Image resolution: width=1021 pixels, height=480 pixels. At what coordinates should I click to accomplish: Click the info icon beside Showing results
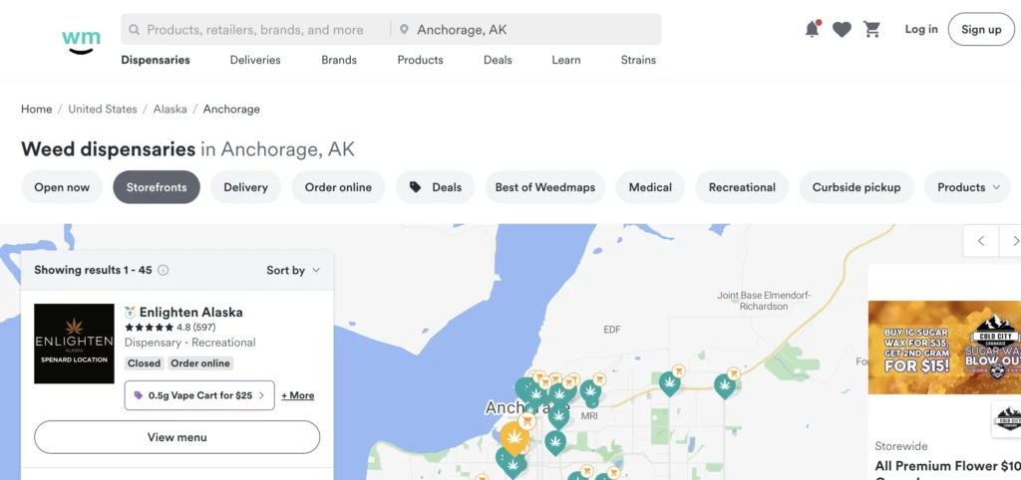pyautogui.click(x=163, y=270)
